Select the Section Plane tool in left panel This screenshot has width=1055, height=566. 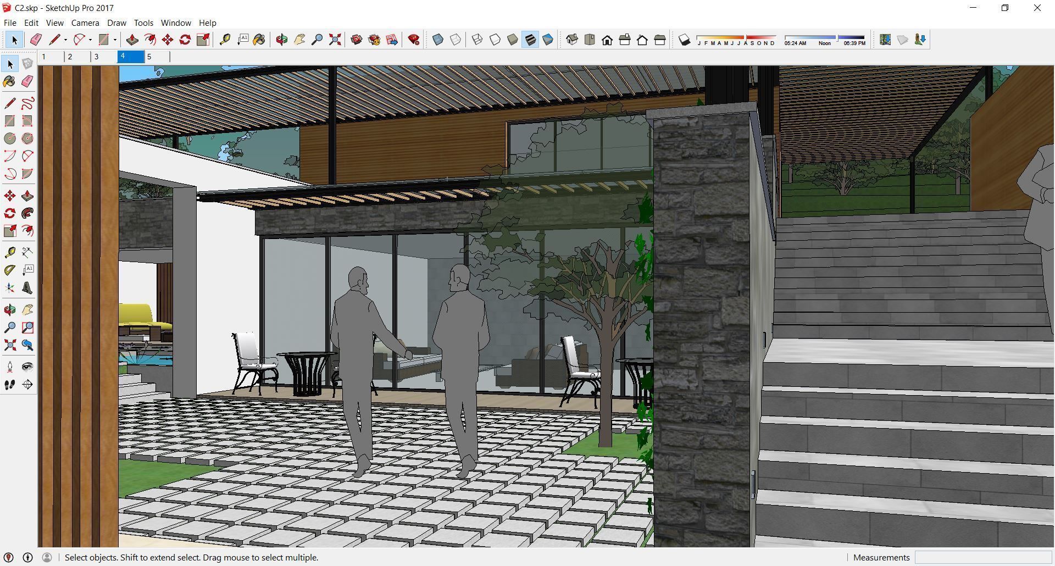pos(27,385)
